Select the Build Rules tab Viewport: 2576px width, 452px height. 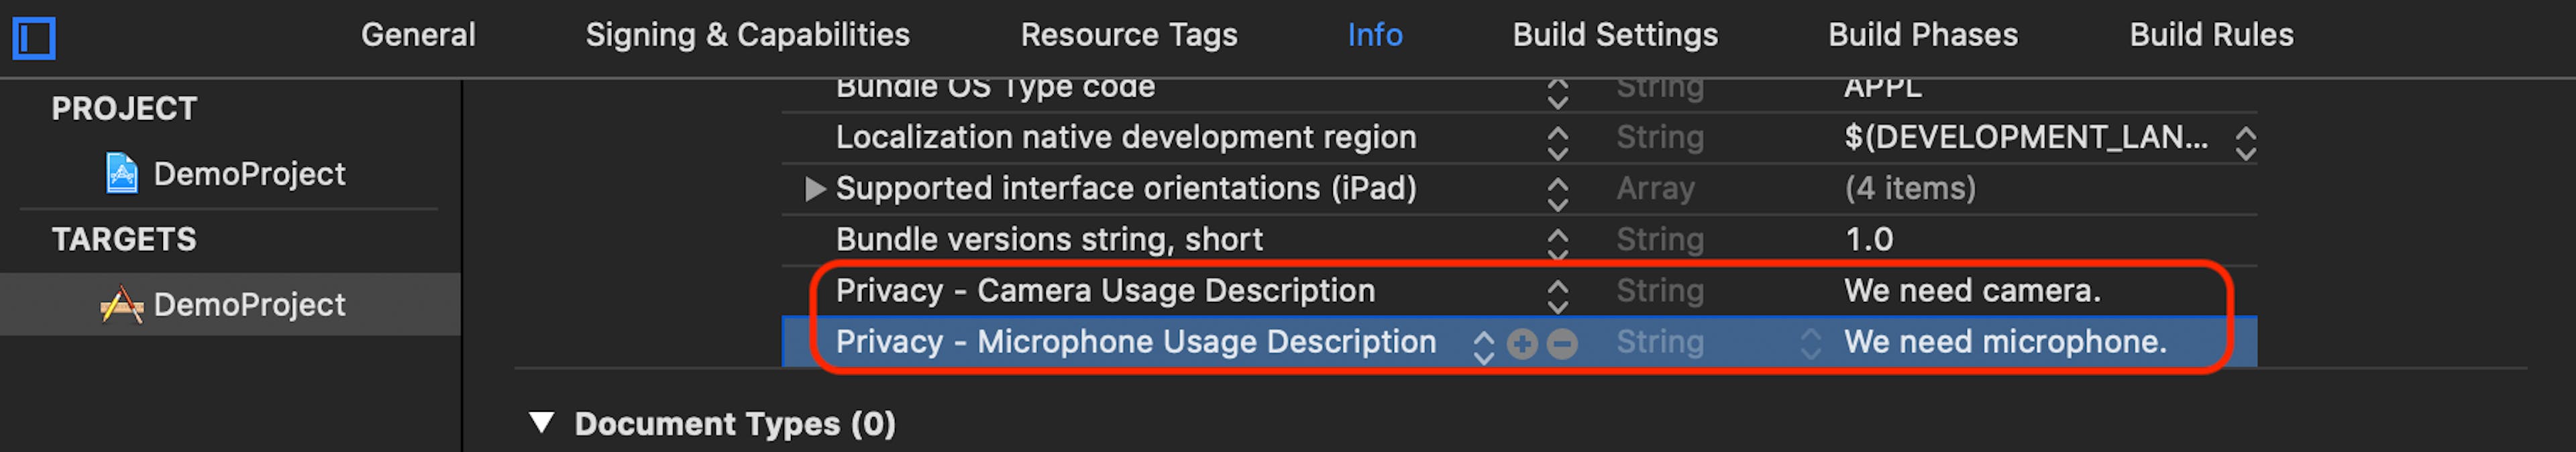pyautogui.click(x=2211, y=35)
